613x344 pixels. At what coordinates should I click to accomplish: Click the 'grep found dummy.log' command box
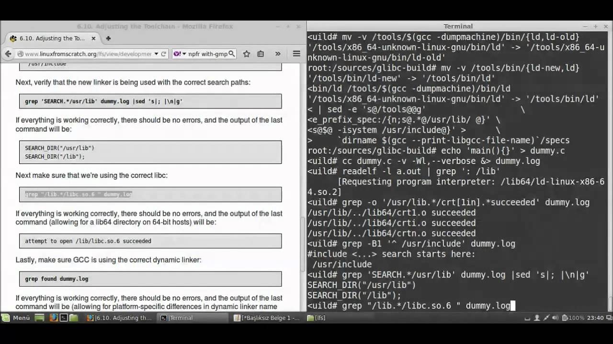(150, 279)
